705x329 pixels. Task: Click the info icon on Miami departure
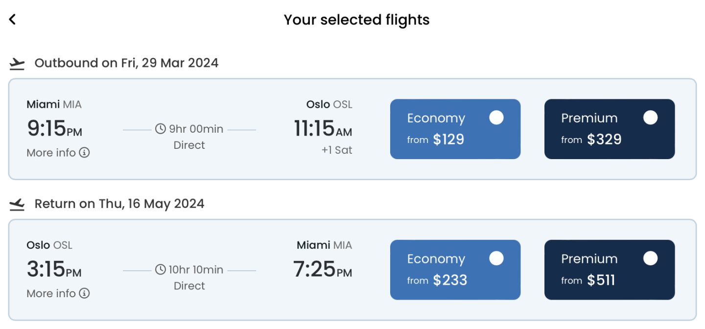coord(85,153)
